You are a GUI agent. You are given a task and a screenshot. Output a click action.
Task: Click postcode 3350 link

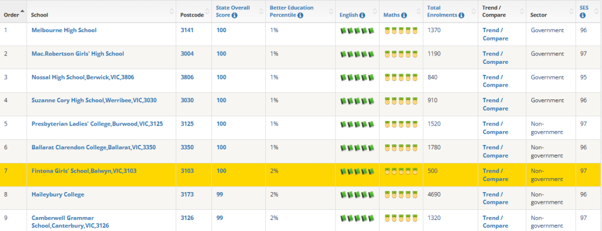187,147
